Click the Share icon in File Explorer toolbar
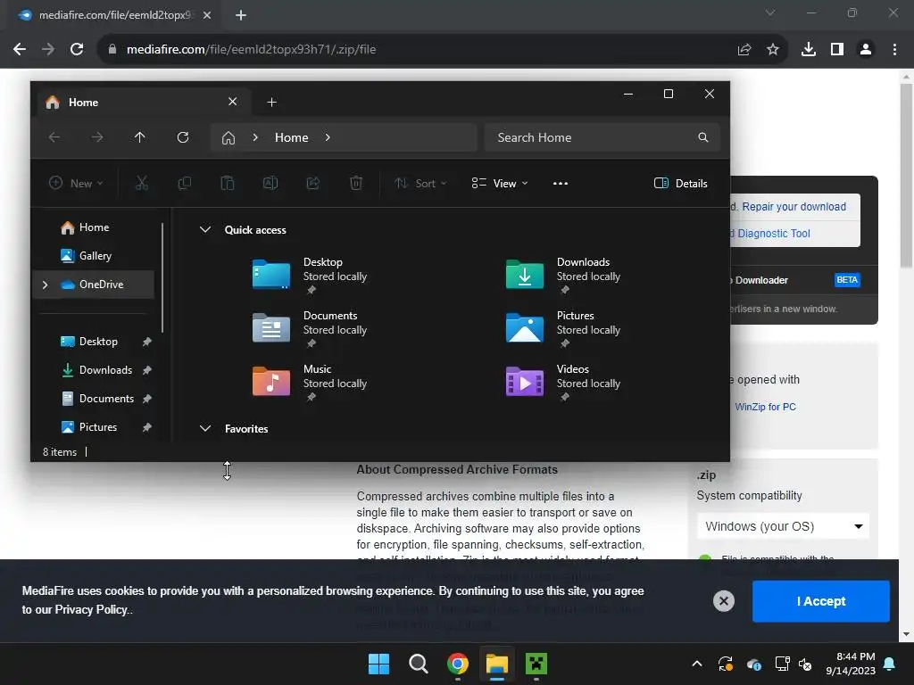This screenshot has height=685, width=914. pyautogui.click(x=313, y=184)
